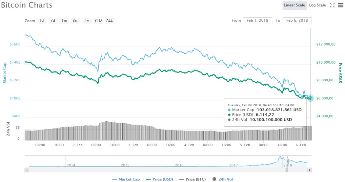The image size is (345, 182).
Task: Edit the From date field
Action: pos(257,21)
